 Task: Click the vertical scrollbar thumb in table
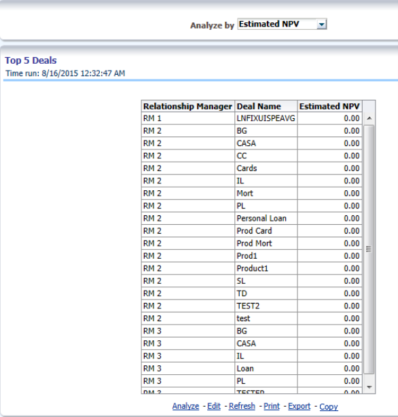click(369, 249)
